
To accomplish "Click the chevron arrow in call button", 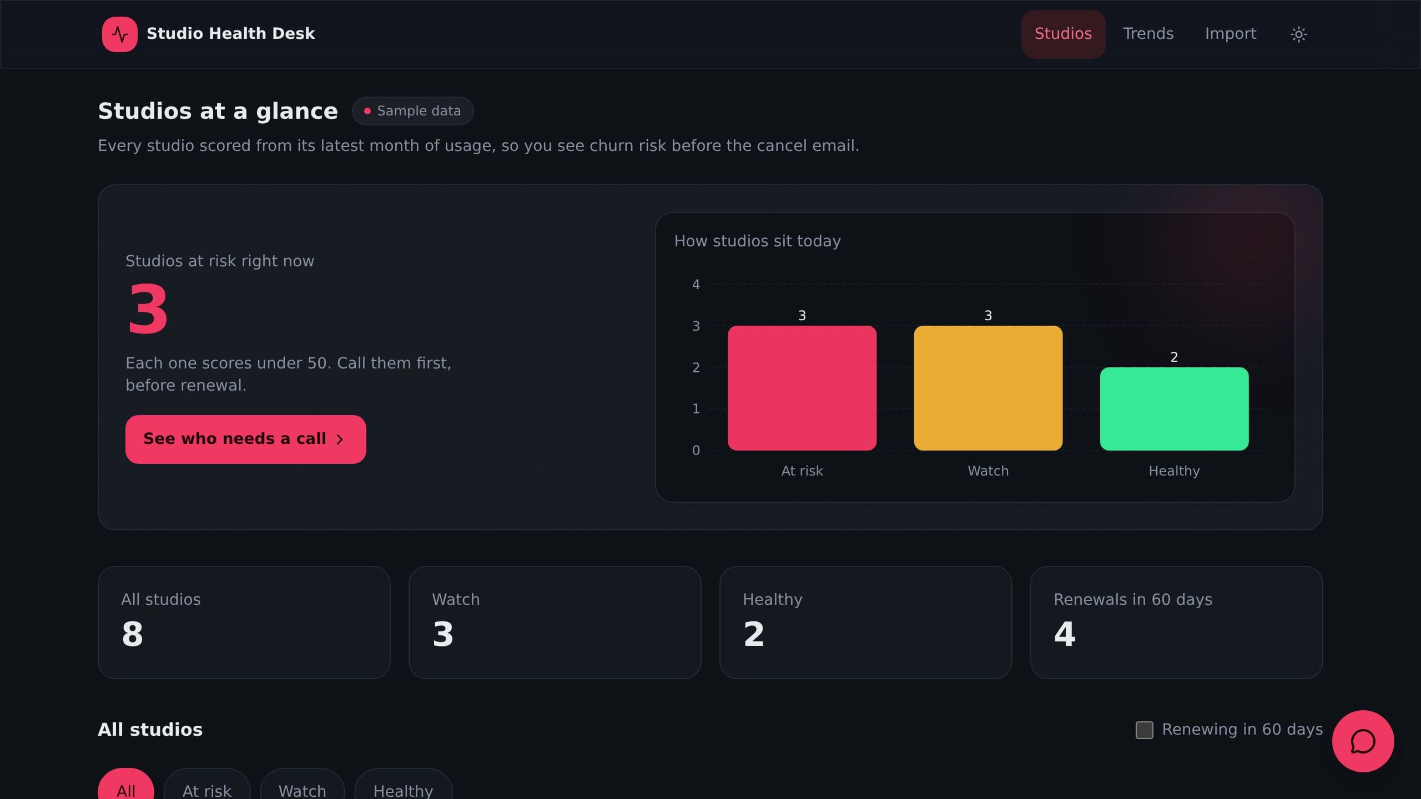I will point(340,439).
